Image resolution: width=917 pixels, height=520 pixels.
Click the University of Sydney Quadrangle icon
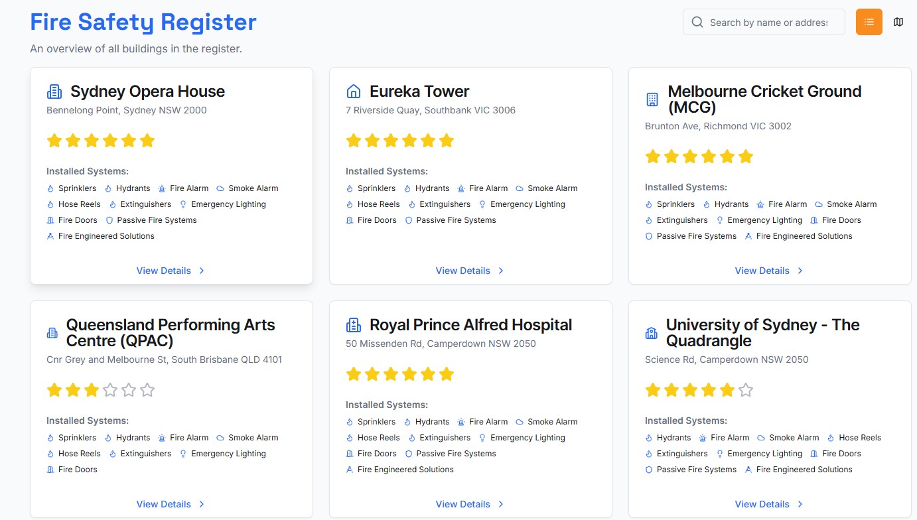click(651, 333)
